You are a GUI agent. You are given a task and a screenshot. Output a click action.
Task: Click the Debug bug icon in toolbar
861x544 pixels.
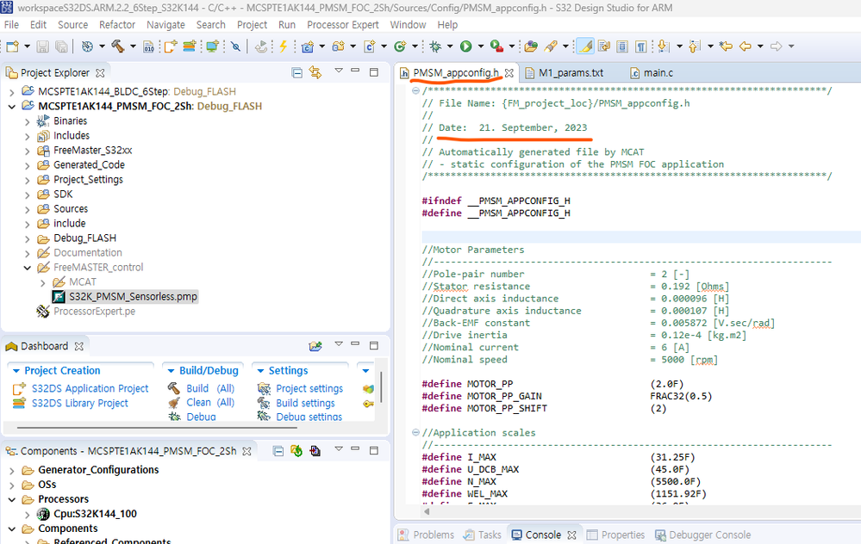click(437, 46)
